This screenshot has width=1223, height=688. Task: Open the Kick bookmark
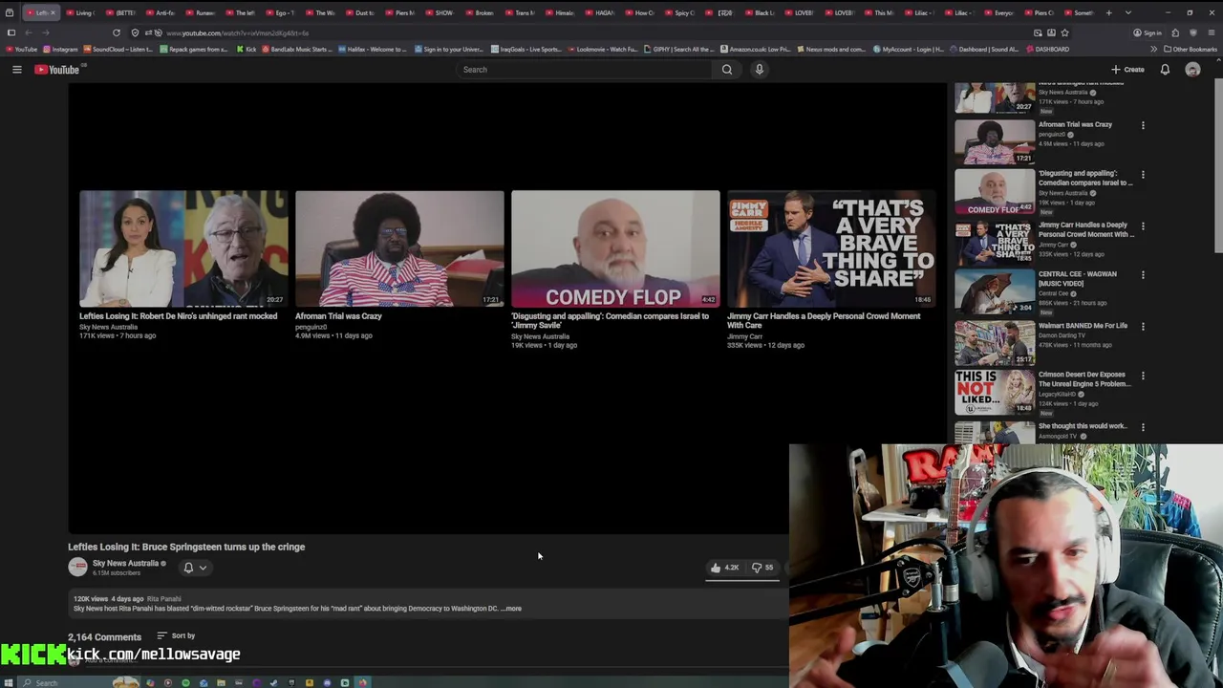[247, 49]
